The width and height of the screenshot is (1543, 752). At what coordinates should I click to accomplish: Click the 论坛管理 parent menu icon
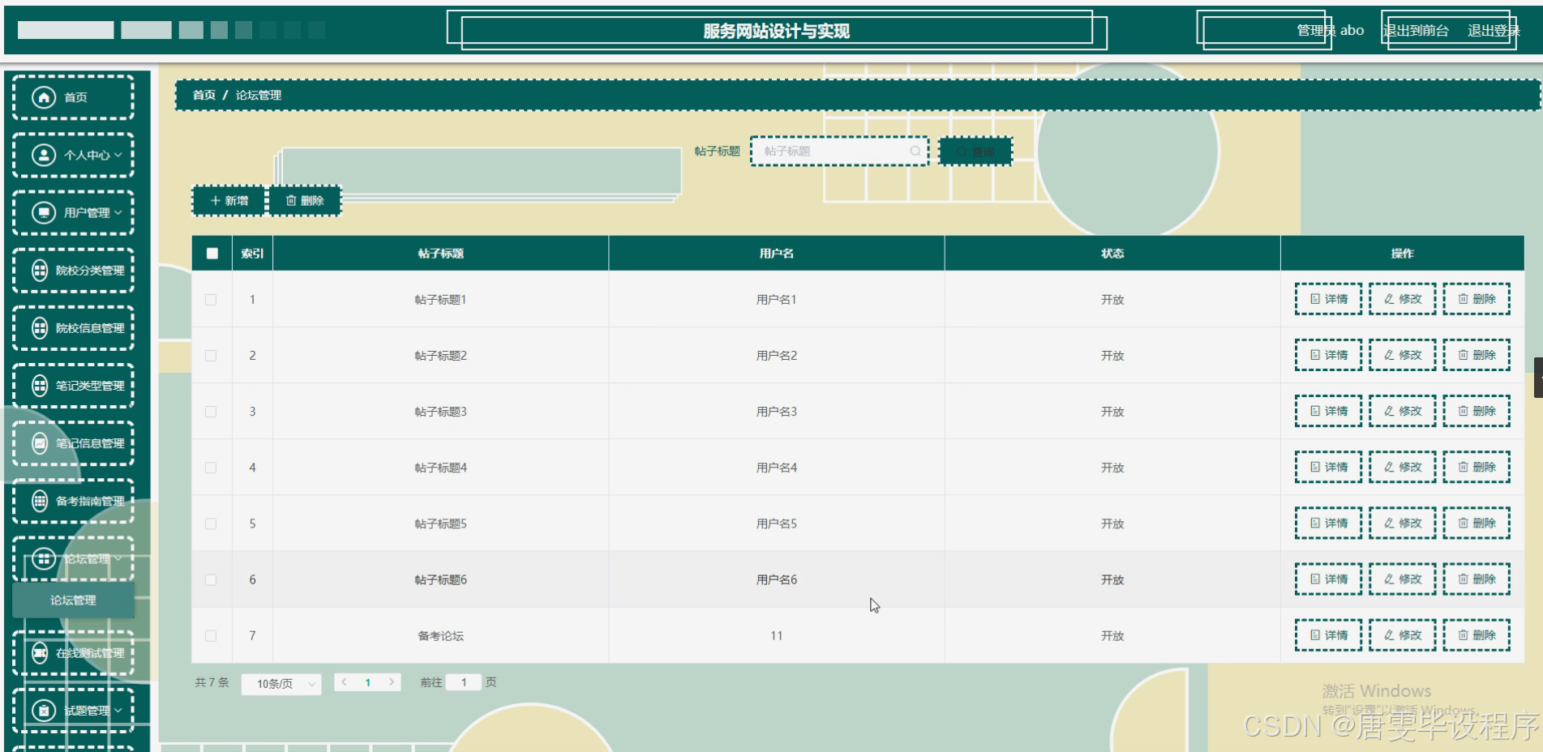(x=44, y=558)
